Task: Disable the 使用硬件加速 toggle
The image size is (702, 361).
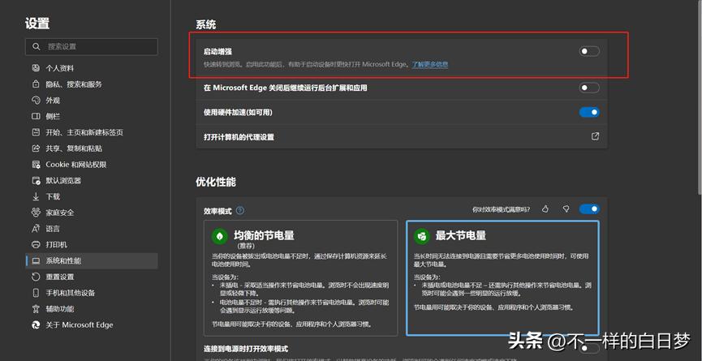Action: 589,112
